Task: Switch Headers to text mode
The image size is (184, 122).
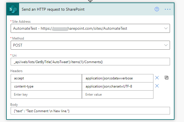Action: pyautogui.click(x=166, y=77)
